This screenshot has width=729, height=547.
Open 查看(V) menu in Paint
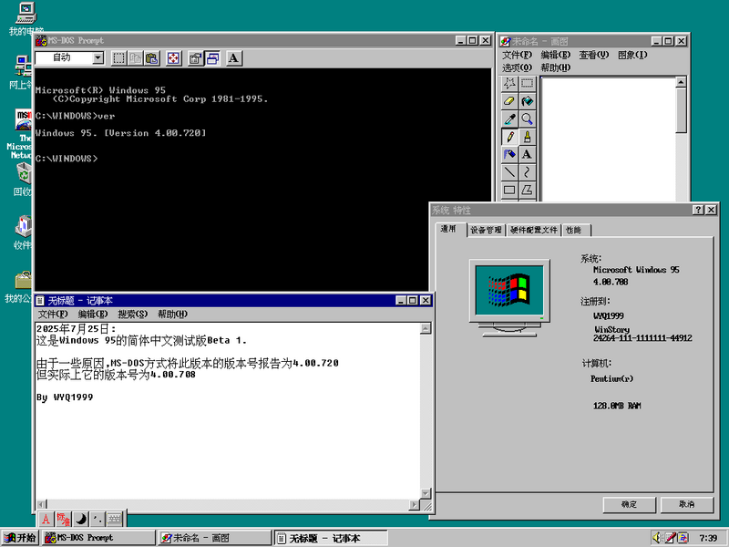tap(593, 55)
